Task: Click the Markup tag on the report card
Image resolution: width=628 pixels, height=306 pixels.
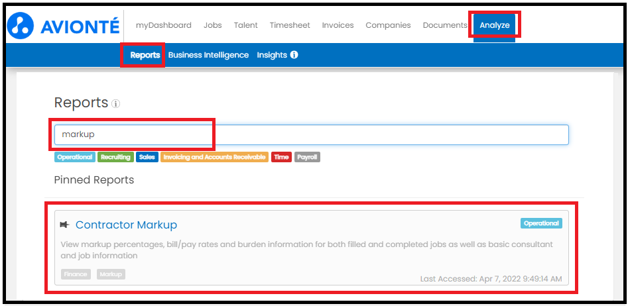Action: [111, 274]
